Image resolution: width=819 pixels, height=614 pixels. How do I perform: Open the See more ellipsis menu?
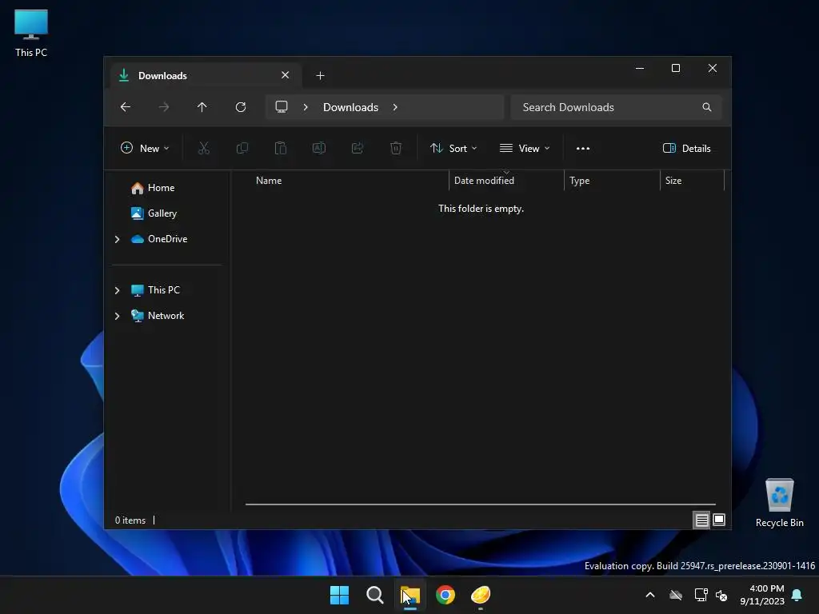tap(583, 148)
